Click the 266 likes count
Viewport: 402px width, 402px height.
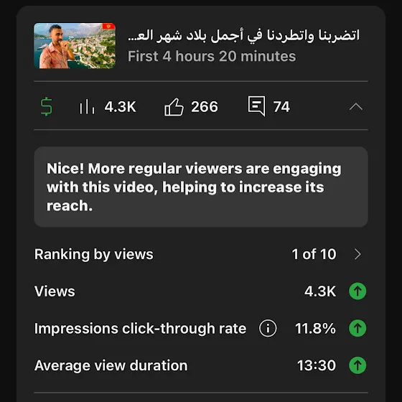point(205,107)
